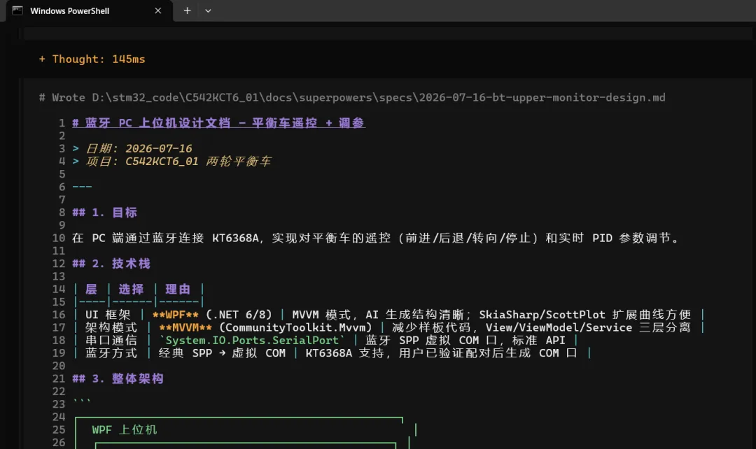Click the '+ Thought: 145ms' line
This screenshot has width=756, height=449.
coord(92,59)
